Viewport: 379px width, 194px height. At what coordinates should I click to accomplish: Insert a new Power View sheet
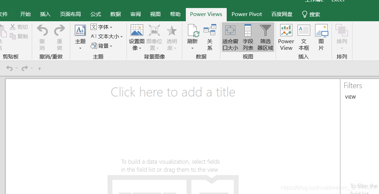click(286, 37)
